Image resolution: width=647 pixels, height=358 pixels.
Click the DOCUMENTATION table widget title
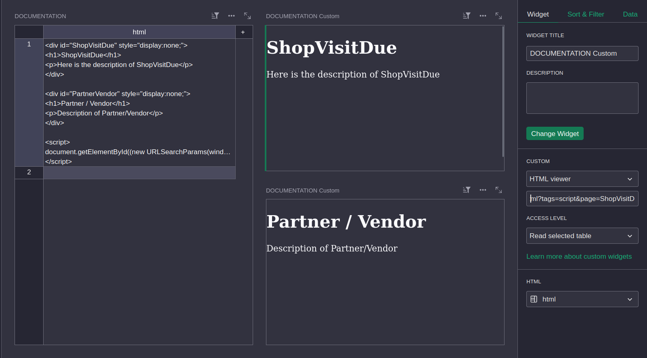(x=40, y=16)
